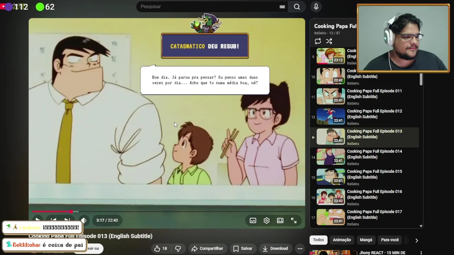Open Episode 015 thumbnail
This screenshot has width=454, height=255.
pyautogui.click(x=331, y=177)
